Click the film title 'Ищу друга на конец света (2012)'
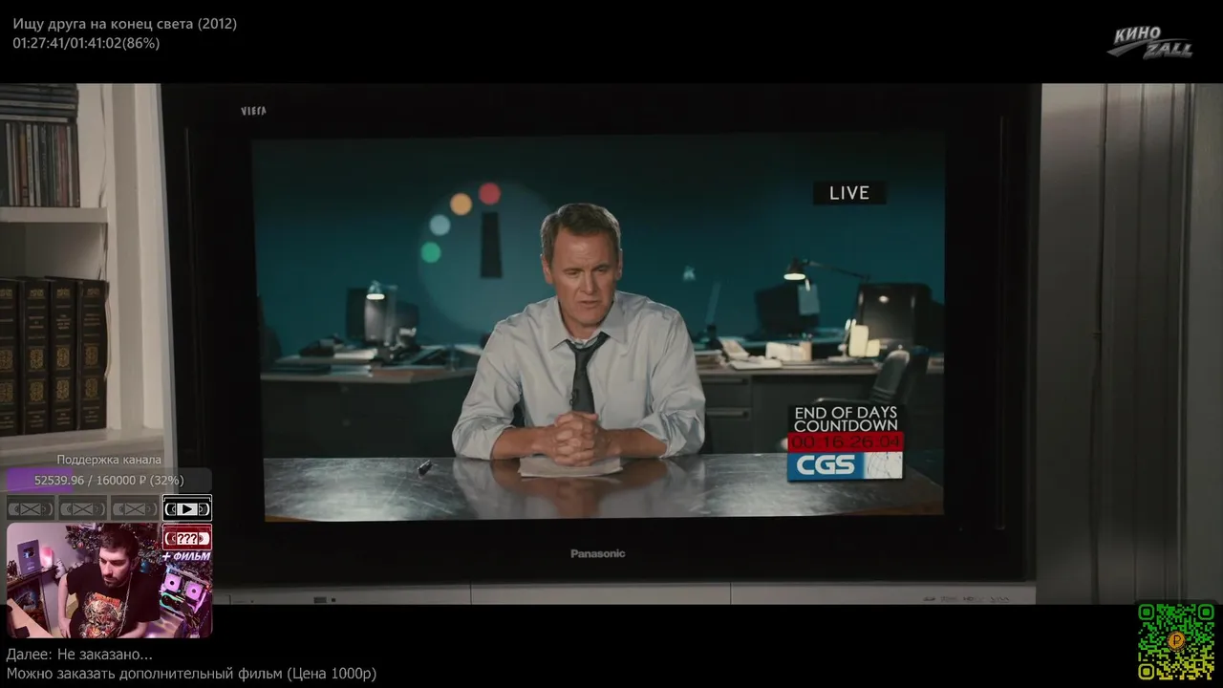Image resolution: width=1223 pixels, height=688 pixels. click(x=125, y=24)
